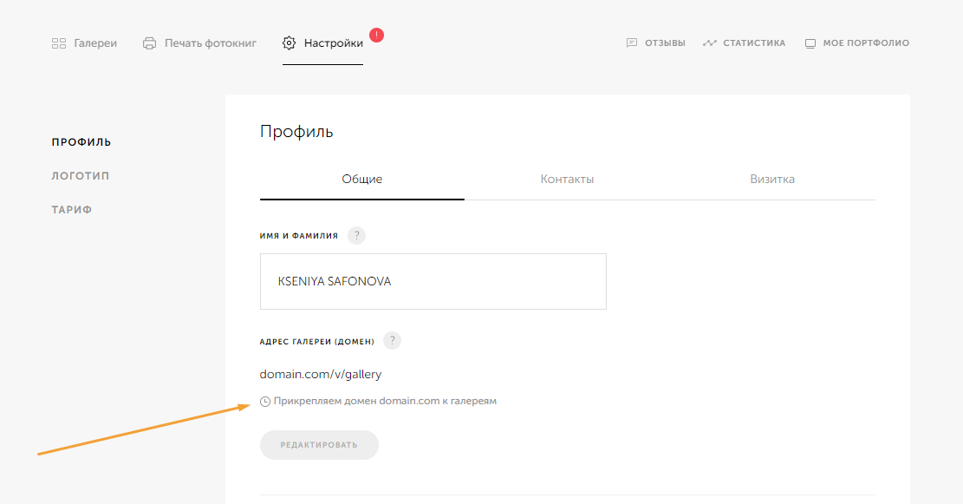The width and height of the screenshot is (963, 504).
Task: Click the Статистика chart icon
Action: [x=710, y=43]
